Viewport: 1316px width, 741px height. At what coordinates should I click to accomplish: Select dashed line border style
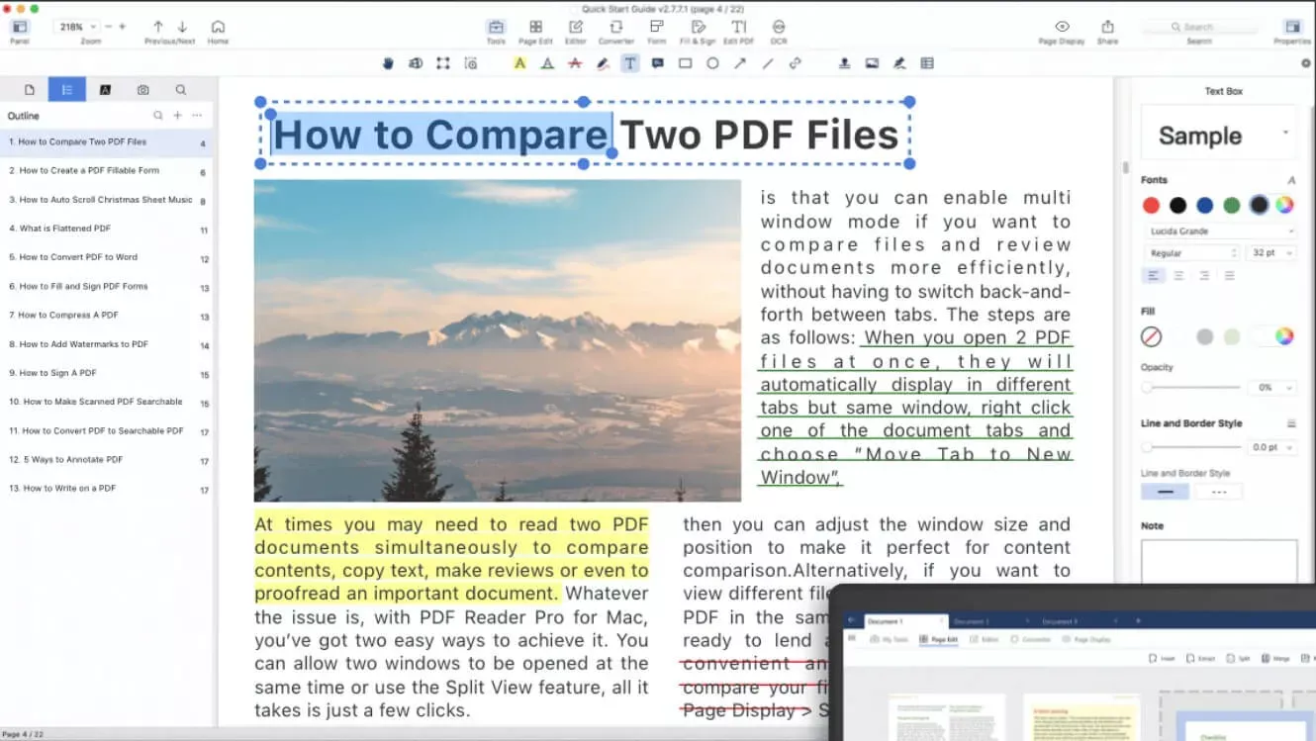1219,492
